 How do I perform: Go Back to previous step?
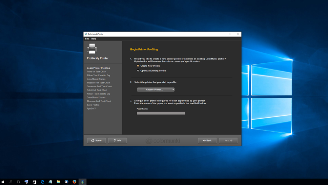point(207,141)
